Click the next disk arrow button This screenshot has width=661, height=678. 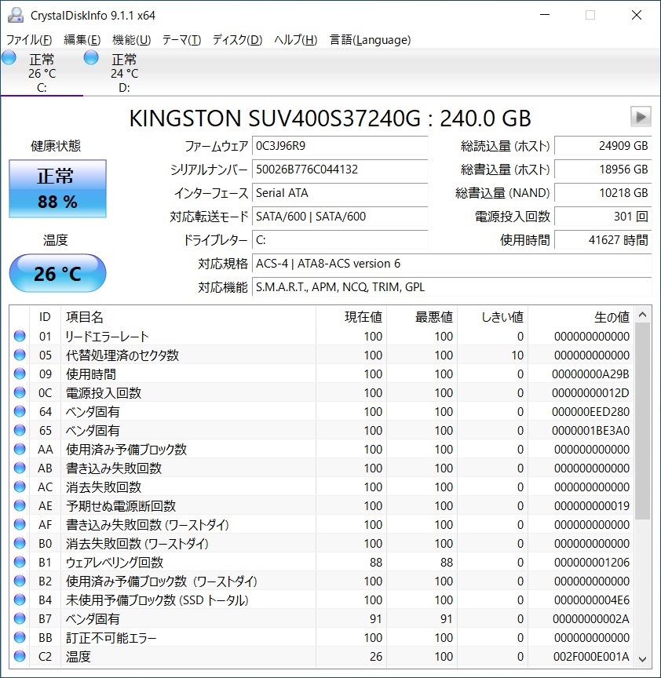pos(641,117)
